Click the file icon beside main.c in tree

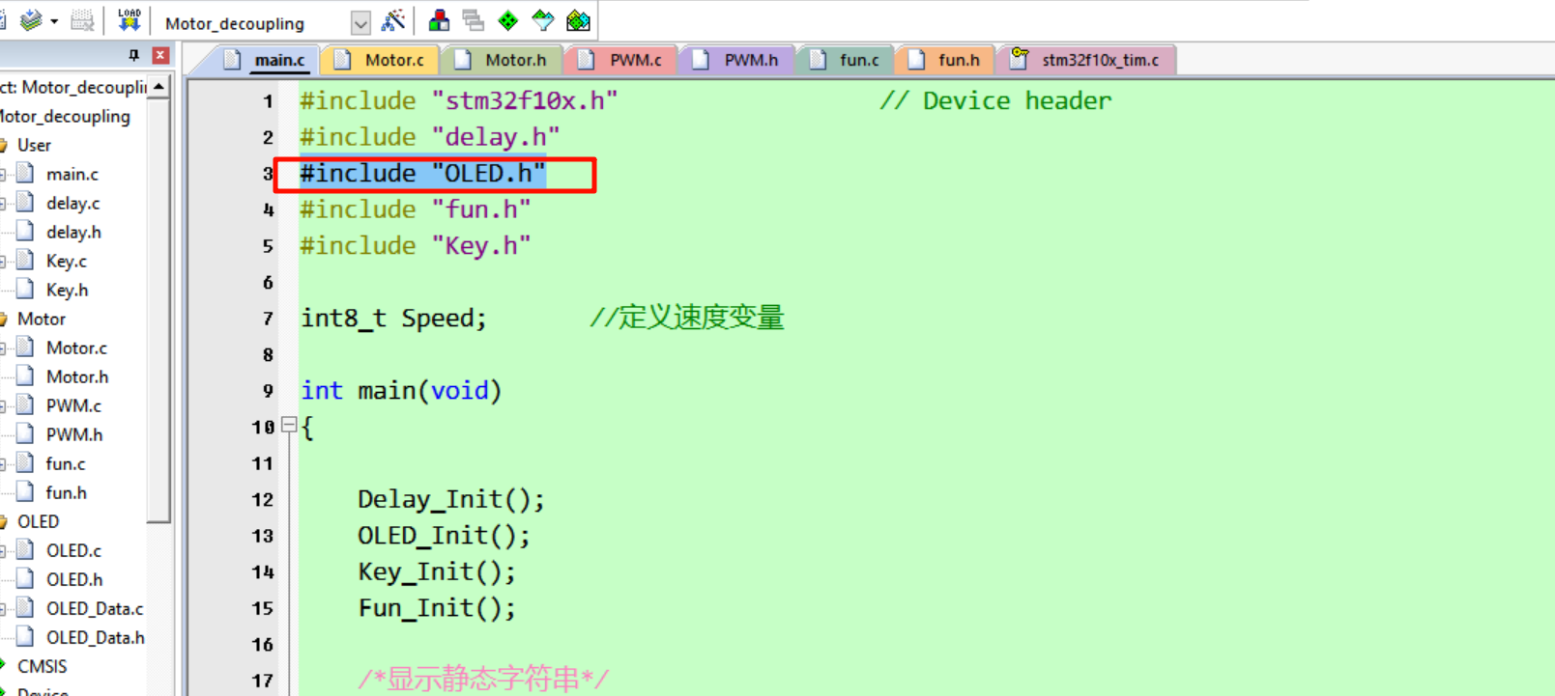(x=26, y=173)
